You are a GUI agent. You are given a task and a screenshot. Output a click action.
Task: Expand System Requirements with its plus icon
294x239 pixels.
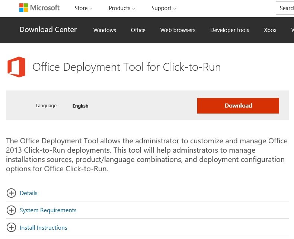[x=11, y=210]
